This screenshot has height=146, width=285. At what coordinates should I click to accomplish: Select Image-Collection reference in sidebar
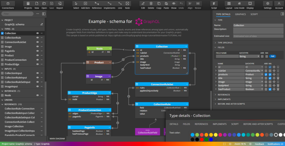(x=14, y=126)
